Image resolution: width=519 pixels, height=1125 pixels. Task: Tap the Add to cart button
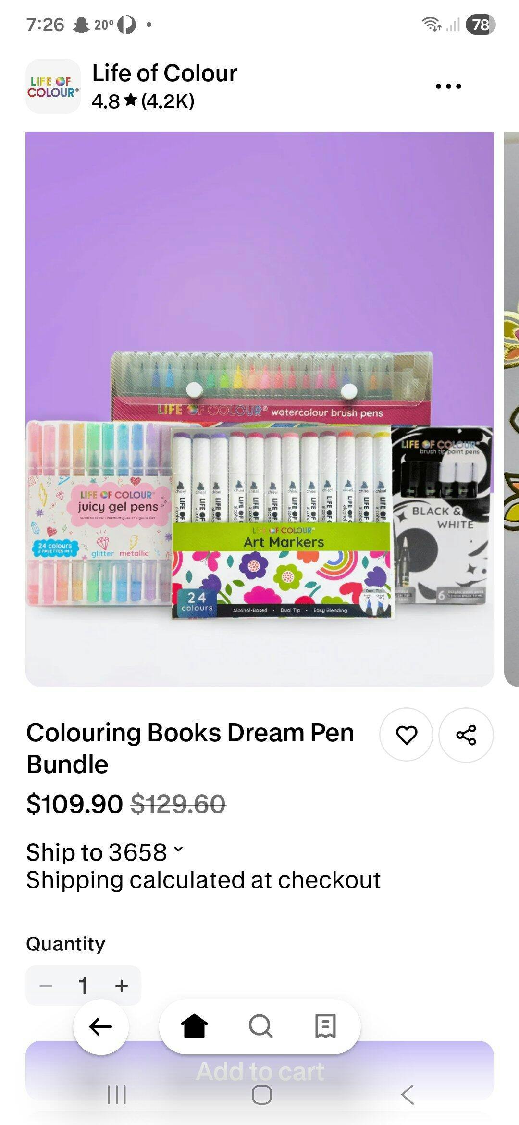[x=259, y=1071]
